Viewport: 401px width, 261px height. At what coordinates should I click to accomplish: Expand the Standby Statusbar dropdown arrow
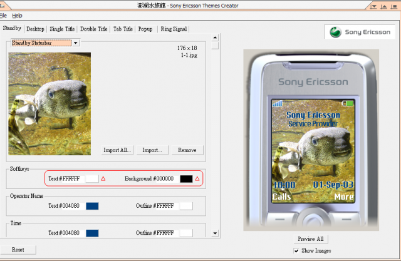[x=76, y=43]
